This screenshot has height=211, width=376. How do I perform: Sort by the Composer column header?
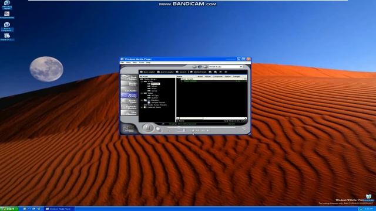pyautogui.click(x=218, y=77)
